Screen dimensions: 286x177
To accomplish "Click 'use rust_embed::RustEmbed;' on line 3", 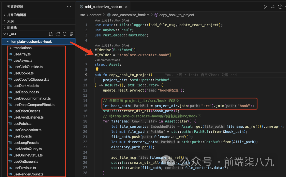I will click(121, 35).
